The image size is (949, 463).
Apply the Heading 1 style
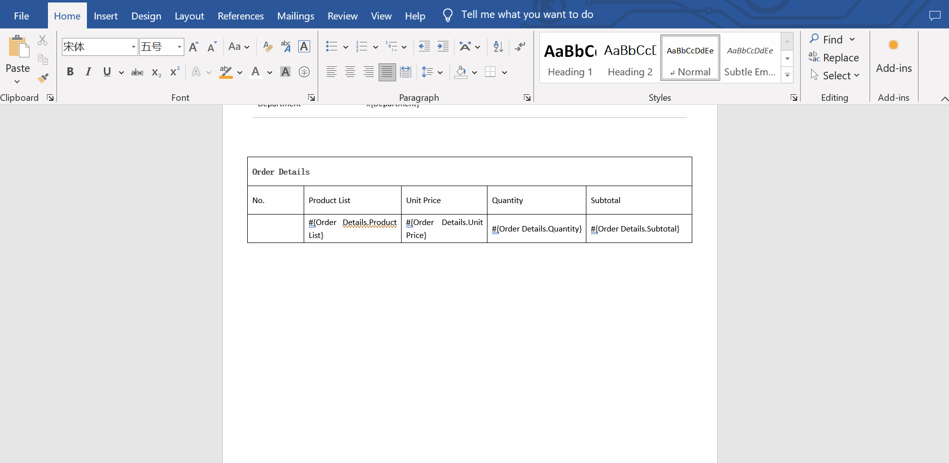570,58
